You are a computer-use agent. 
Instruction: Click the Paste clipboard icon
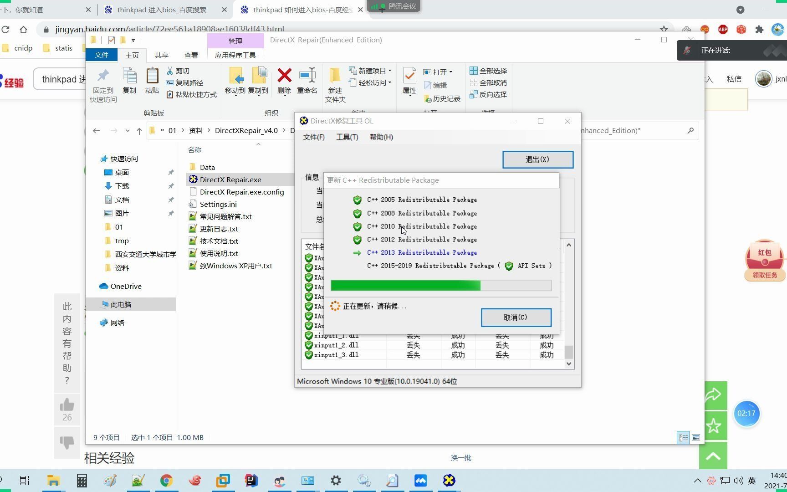152,76
